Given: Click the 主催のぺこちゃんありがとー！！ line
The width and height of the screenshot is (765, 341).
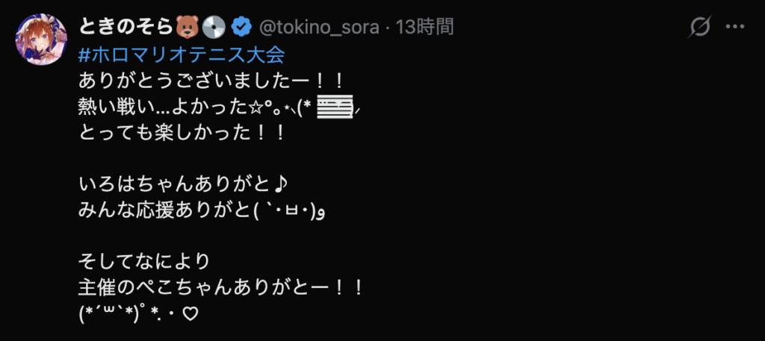Looking at the screenshot, I should (x=220, y=289).
